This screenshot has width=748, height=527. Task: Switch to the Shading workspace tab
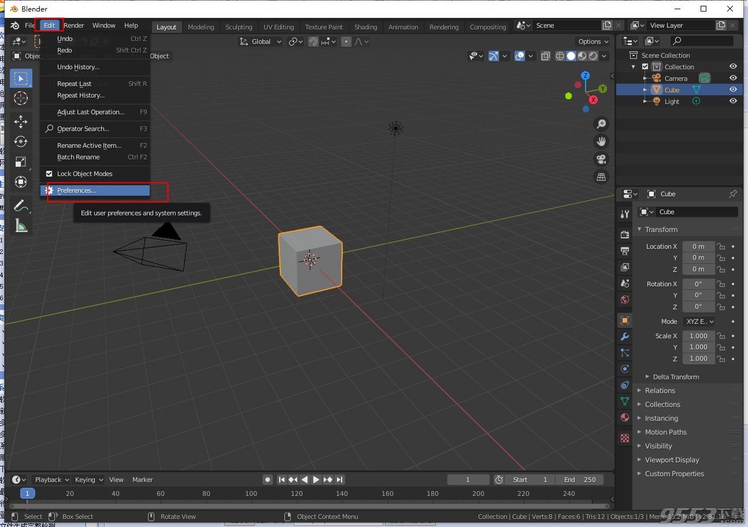click(x=365, y=27)
